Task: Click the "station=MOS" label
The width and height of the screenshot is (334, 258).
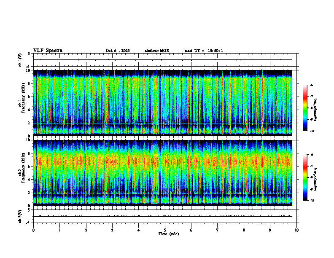Action: (x=157, y=51)
